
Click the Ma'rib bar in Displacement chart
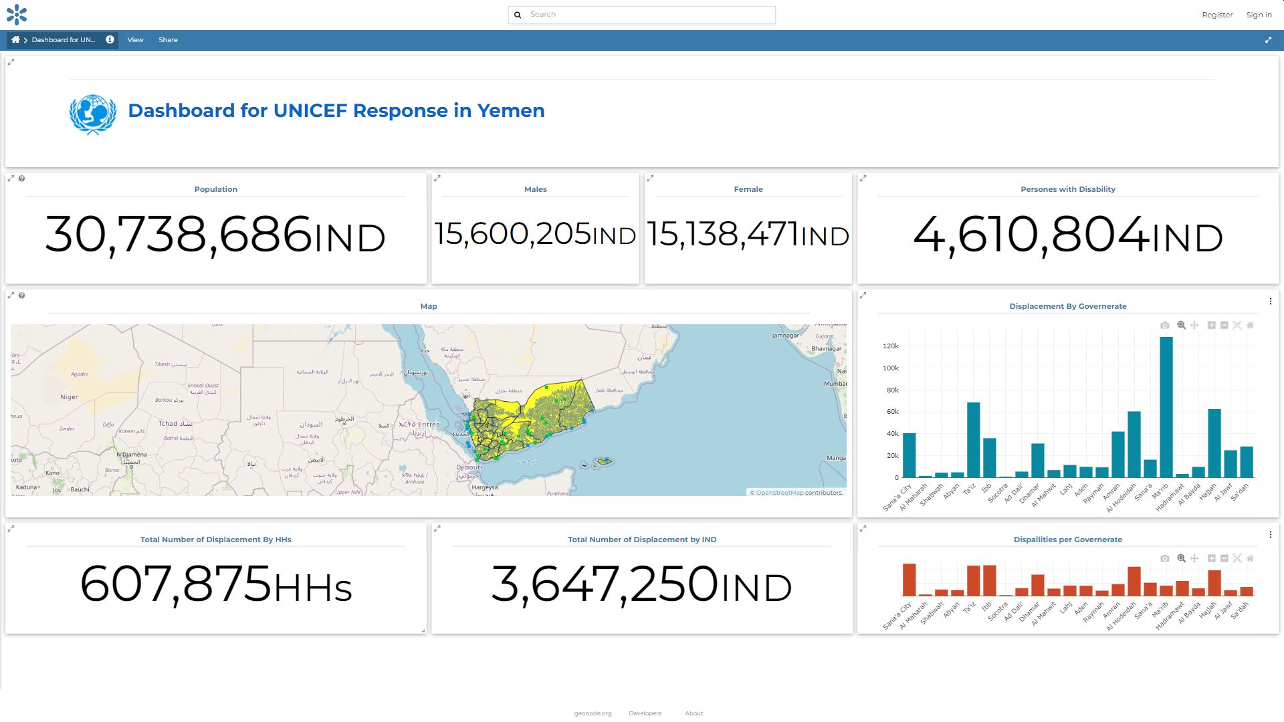pyautogui.click(x=1166, y=407)
